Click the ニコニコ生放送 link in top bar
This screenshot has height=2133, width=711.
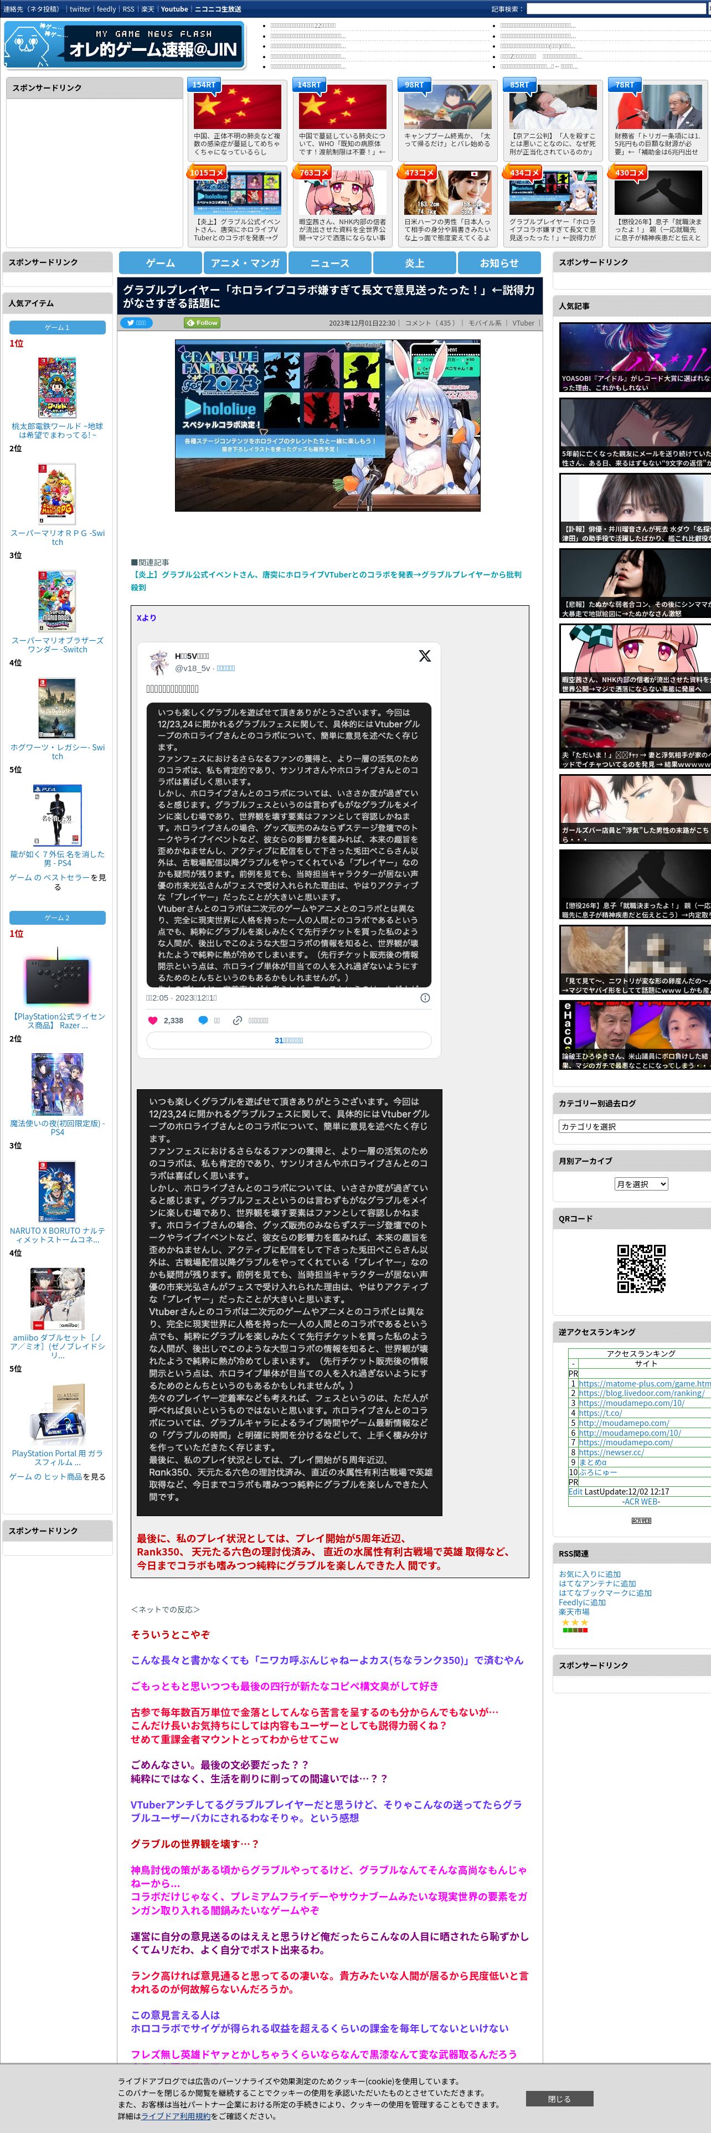pos(218,9)
